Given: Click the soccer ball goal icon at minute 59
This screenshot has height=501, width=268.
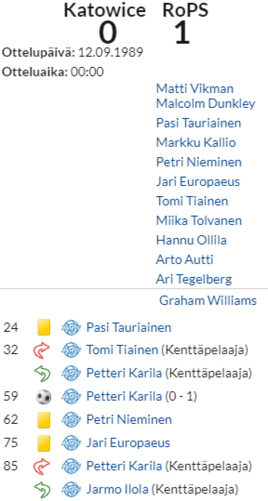Looking at the screenshot, I should (43, 396).
